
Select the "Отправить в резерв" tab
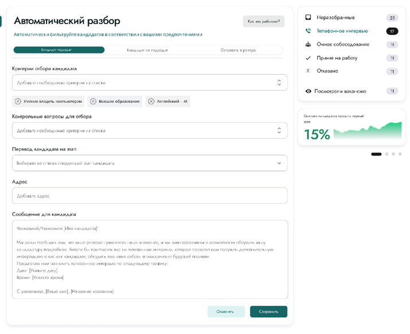pyautogui.click(x=238, y=50)
